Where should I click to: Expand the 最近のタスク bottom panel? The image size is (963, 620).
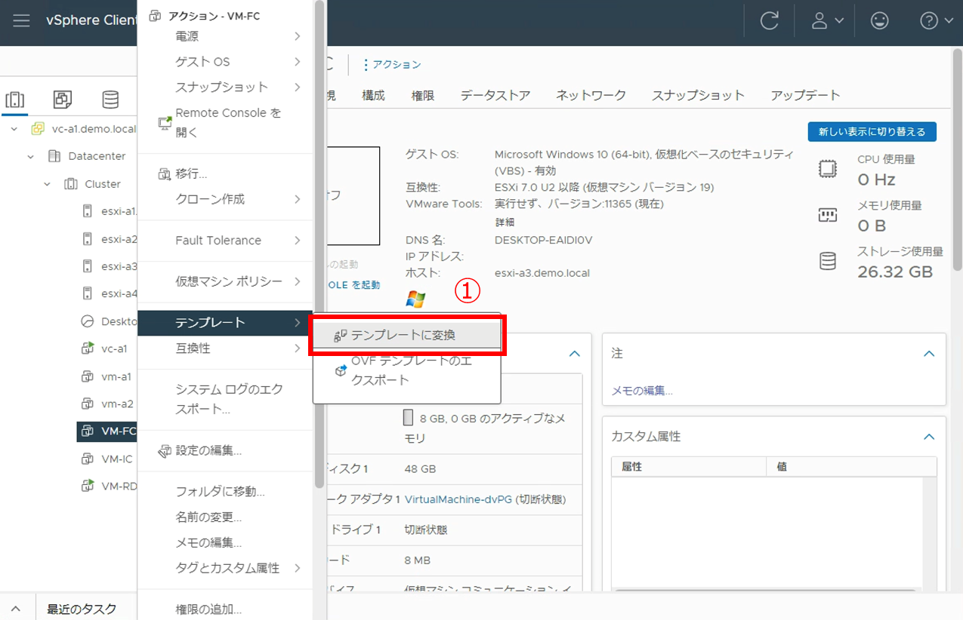17,609
